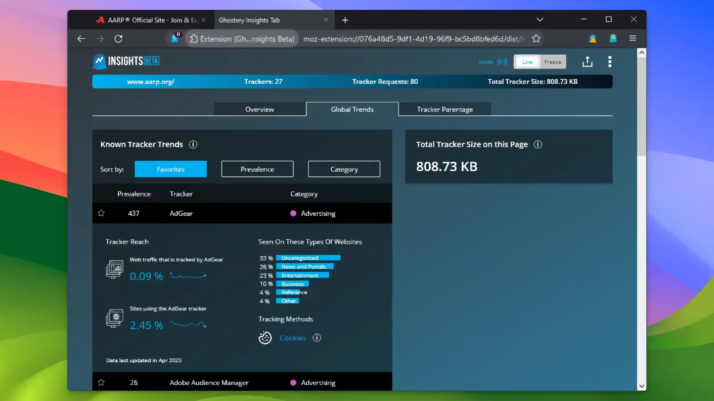The image size is (714, 401).
Task: Click the Cookies link under Tracking Methods
Action: click(x=292, y=338)
